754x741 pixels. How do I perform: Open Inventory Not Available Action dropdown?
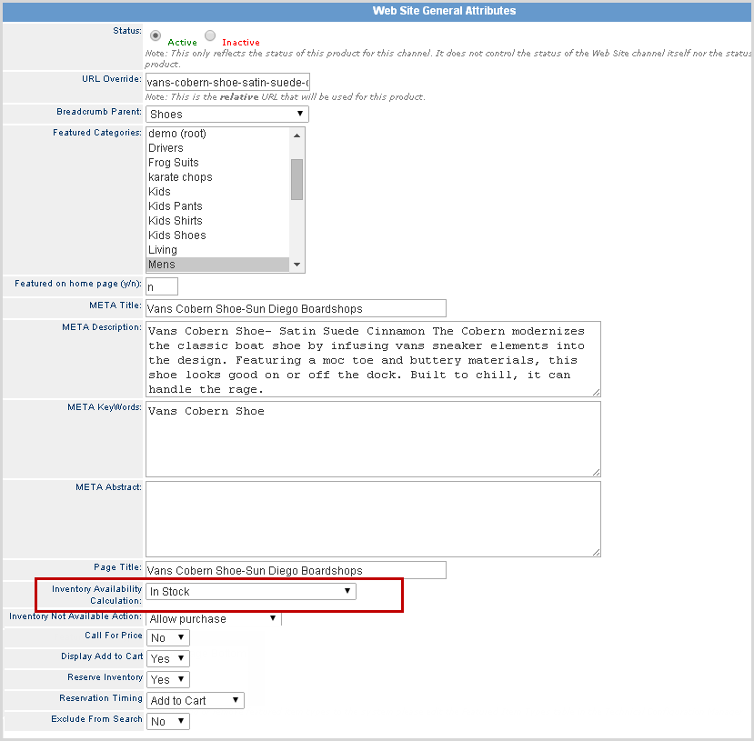click(x=214, y=619)
